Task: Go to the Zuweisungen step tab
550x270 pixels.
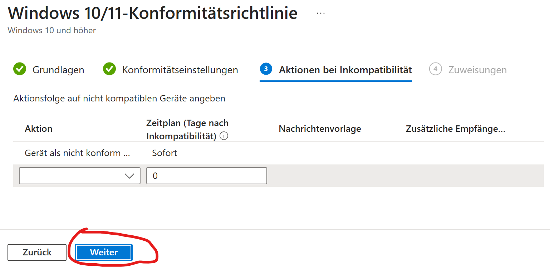Action: pyautogui.click(x=477, y=70)
